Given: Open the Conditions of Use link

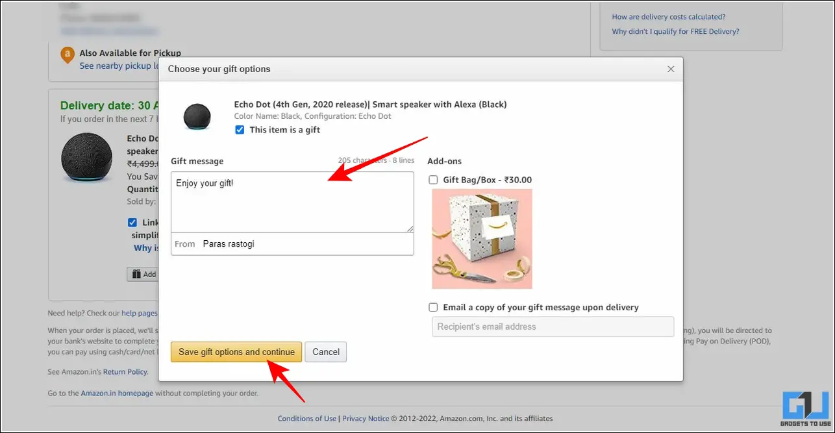Looking at the screenshot, I should tap(307, 419).
